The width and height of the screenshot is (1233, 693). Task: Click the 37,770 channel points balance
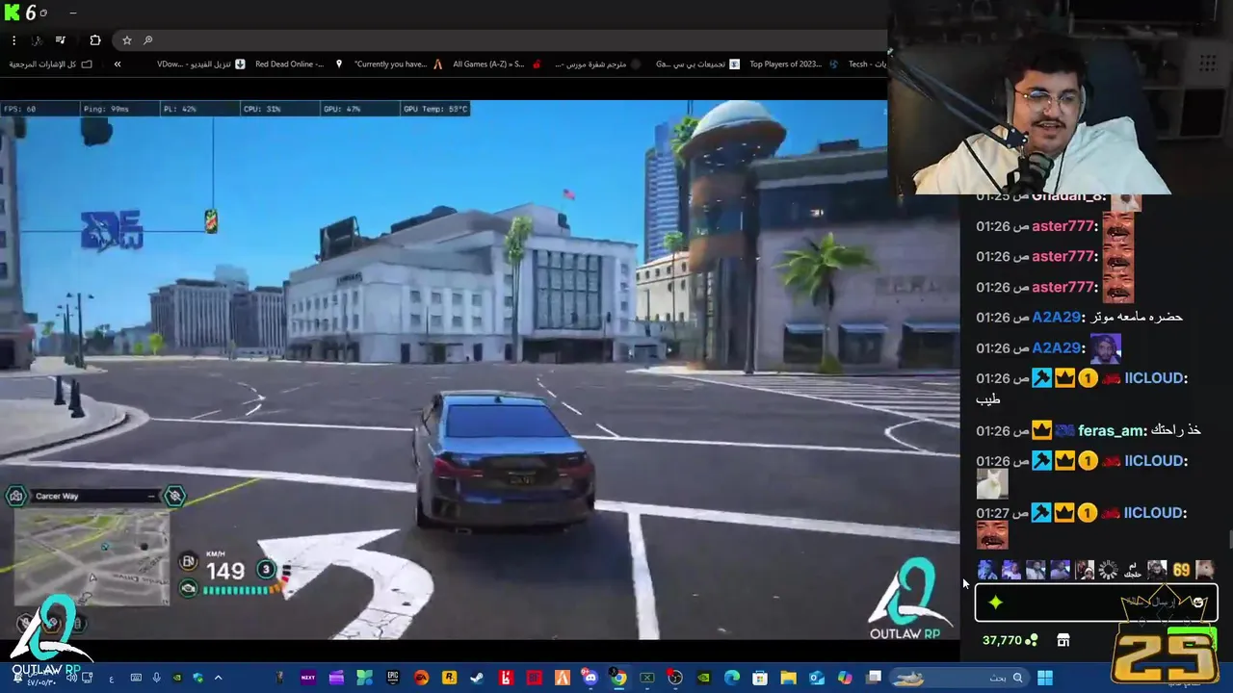tap(1010, 640)
